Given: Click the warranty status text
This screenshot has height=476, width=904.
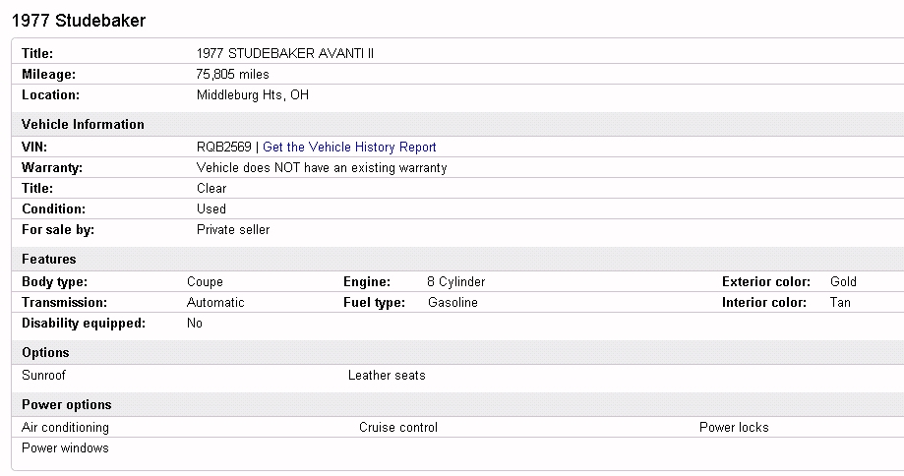Looking at the screenshot, I should [x=322, y=168].
